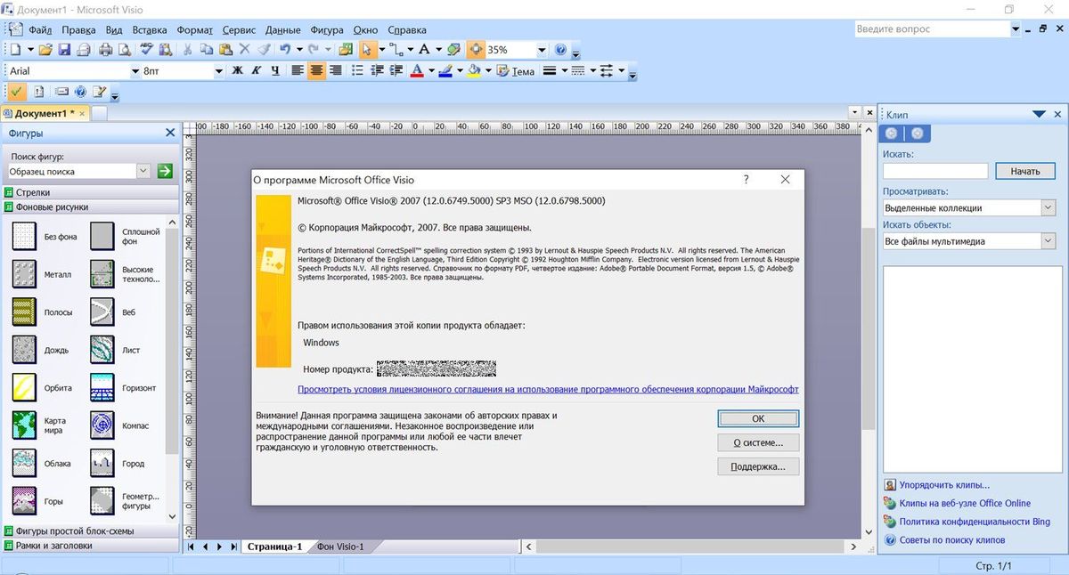Click the О системе... button
Viewport: 1069px width, 575px height.
click(758, 442)
